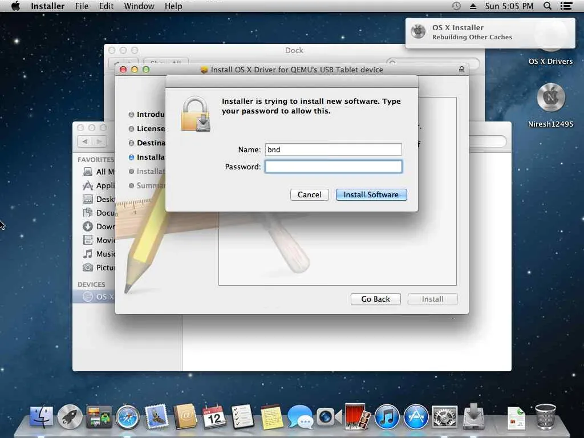Open Safari compass icon in Dock
Screen dimensions: 584x438
127,417
